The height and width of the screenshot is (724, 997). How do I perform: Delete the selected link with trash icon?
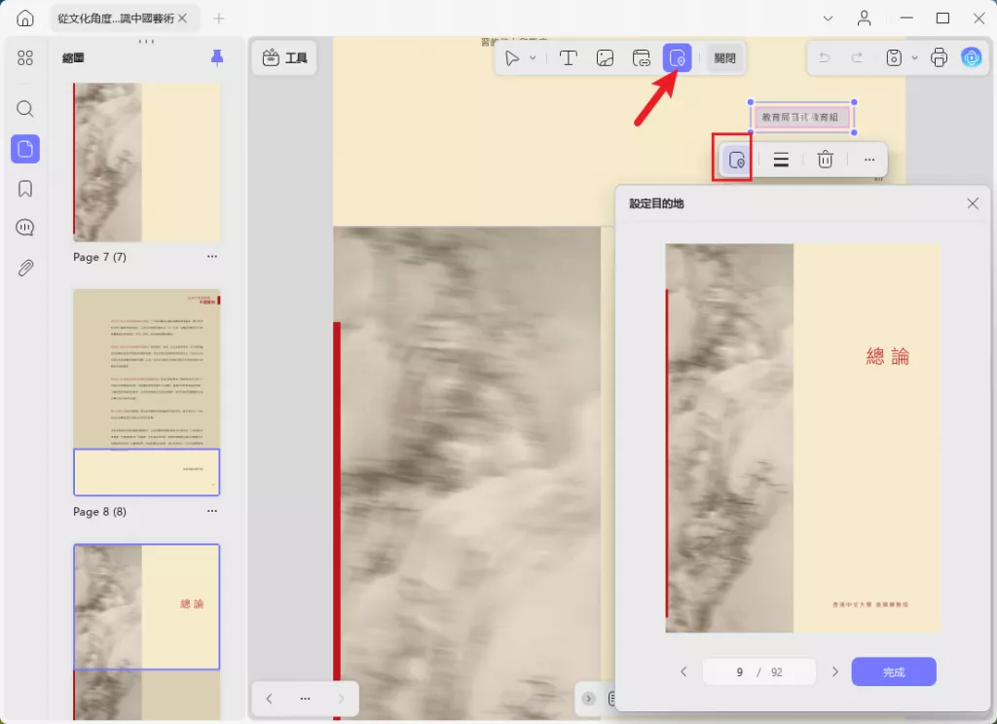[x=825, y=160]
